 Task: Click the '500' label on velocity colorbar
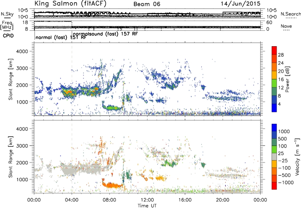coord(282,139)
